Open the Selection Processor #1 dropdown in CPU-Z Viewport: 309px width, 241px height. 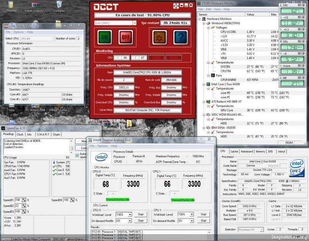click(x=261, y=229)
